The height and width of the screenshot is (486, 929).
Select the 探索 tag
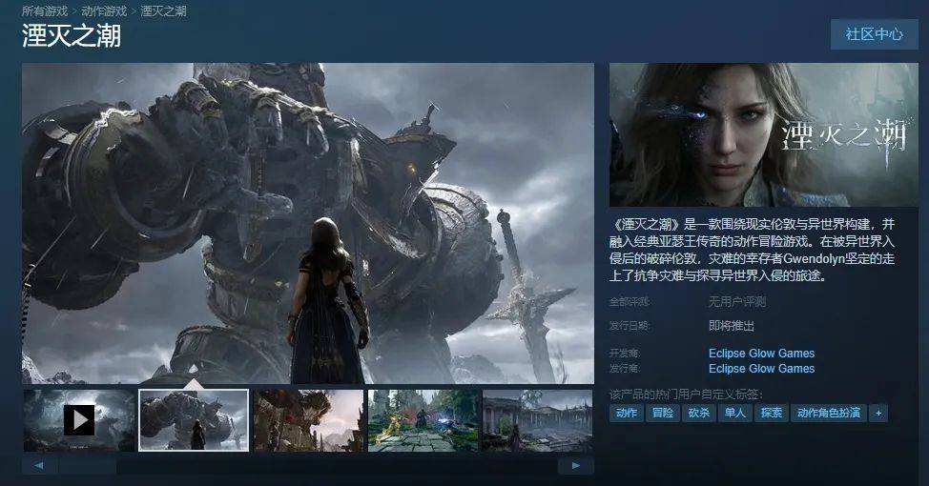(x=771, y=413)
